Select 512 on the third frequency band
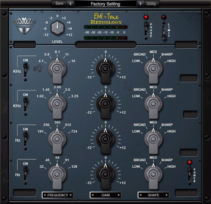The width and height of the screenshot is (211, 204). (68, 125)
